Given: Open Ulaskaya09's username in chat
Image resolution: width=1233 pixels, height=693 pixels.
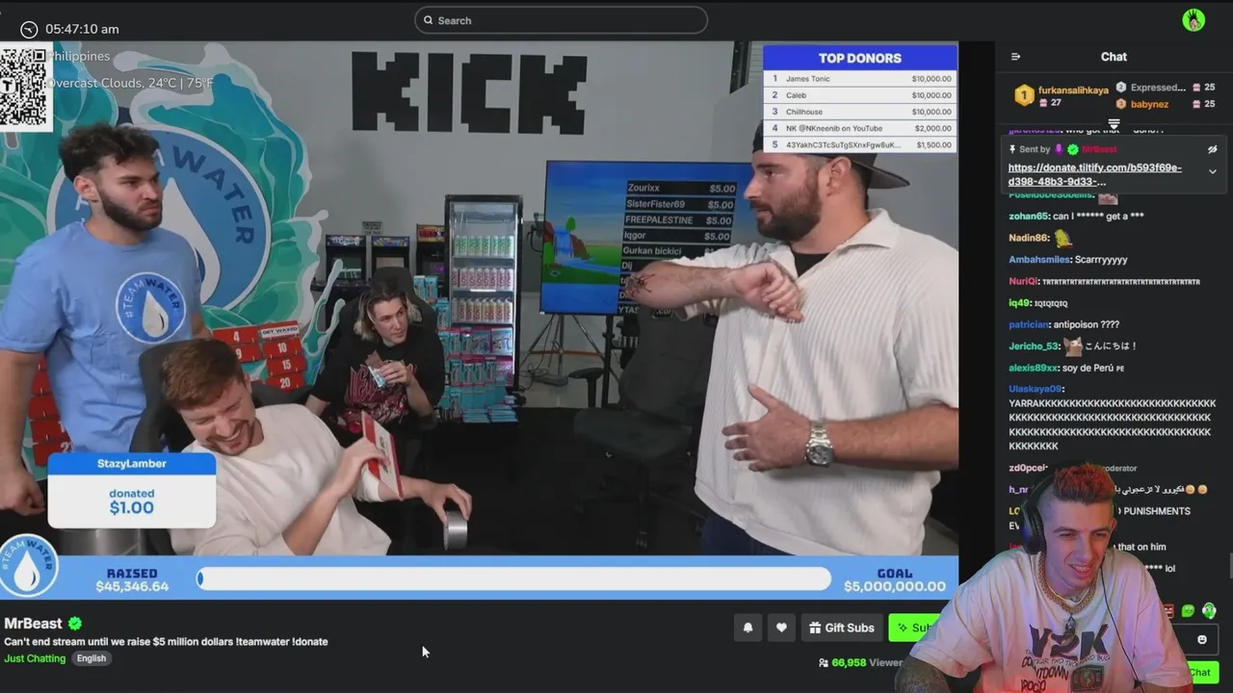Looking at the screenshot, I should click(1036, 389).
